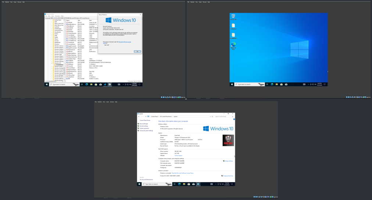Open Device Manager link in System window
The width and height of the screenshot is (372, 200).
(144, 124)
